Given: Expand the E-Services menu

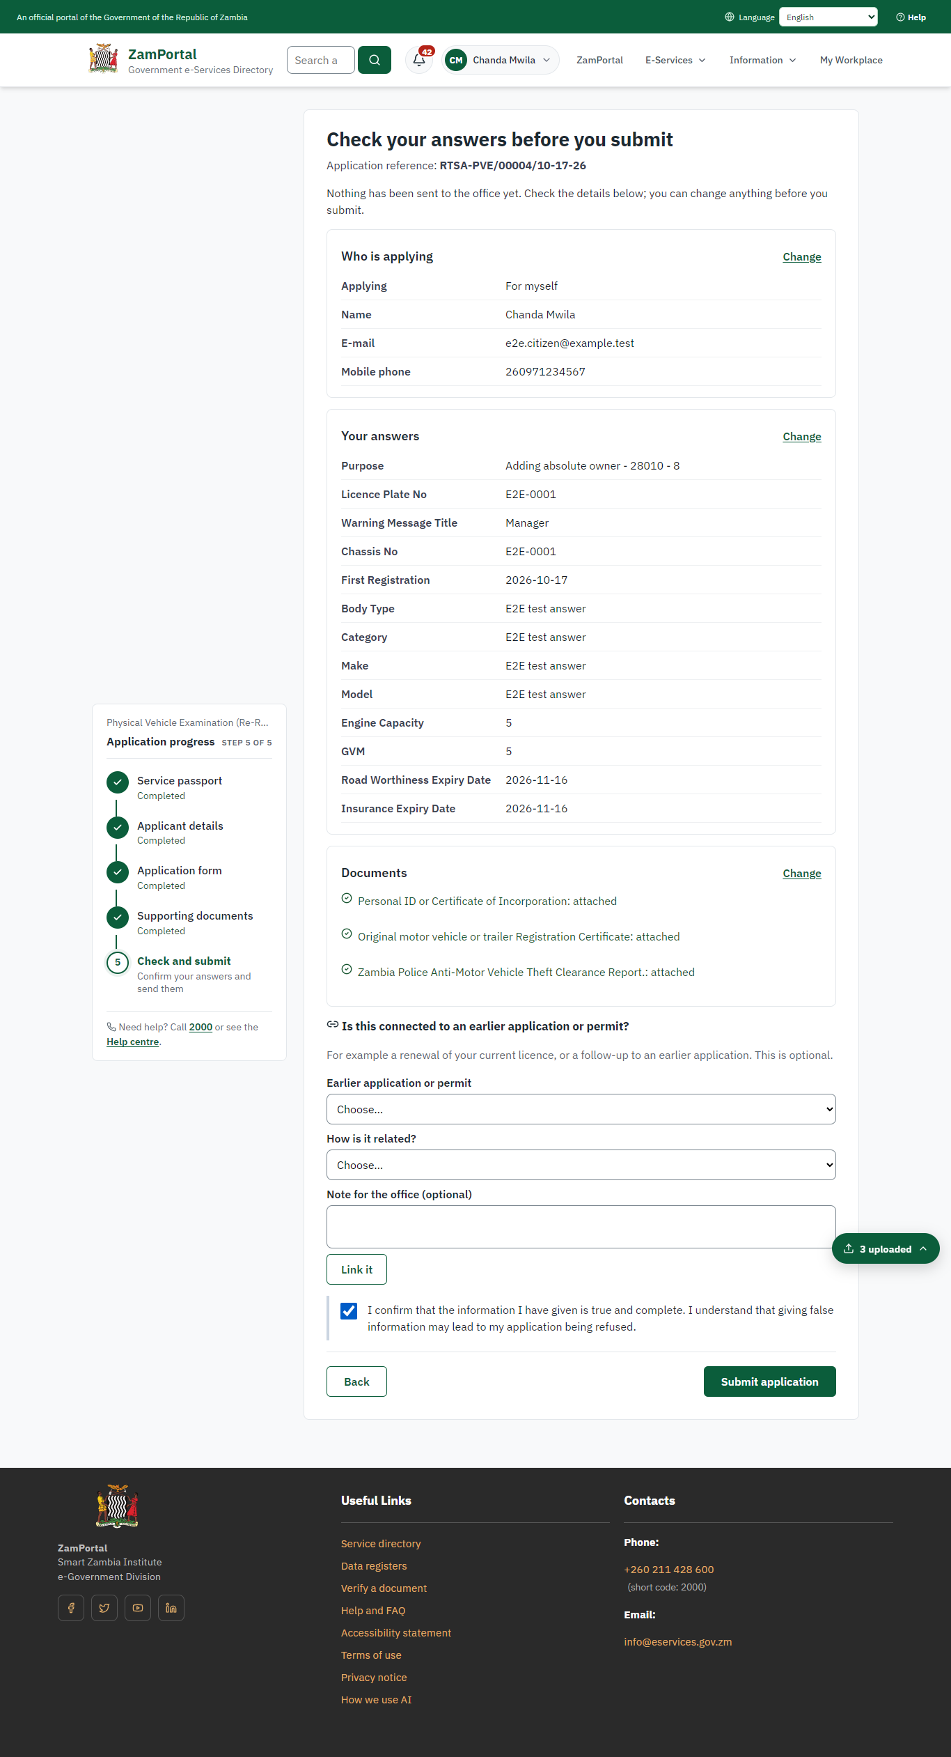Looking at the screenshot, I should pyautogui.click(x=675, y=60).
